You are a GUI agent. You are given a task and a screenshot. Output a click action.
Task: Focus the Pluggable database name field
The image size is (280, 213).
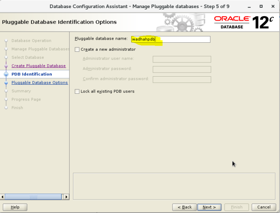click(170, 39)
